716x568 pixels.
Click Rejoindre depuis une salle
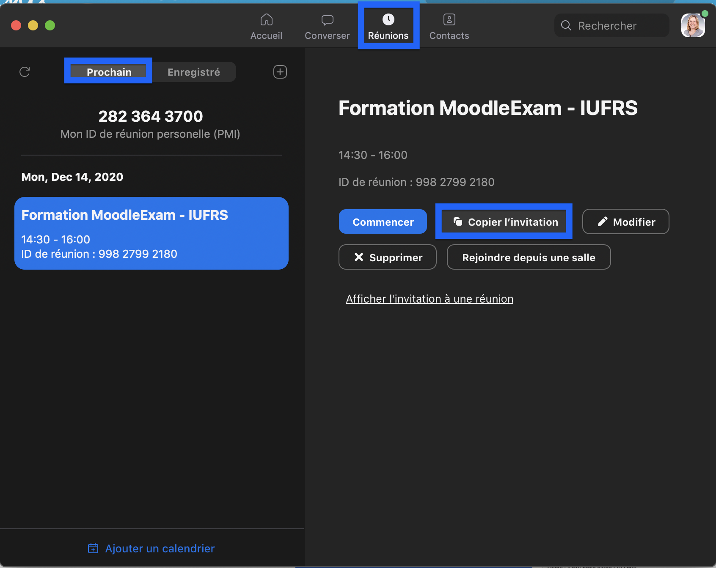click(x=529, y=257)
